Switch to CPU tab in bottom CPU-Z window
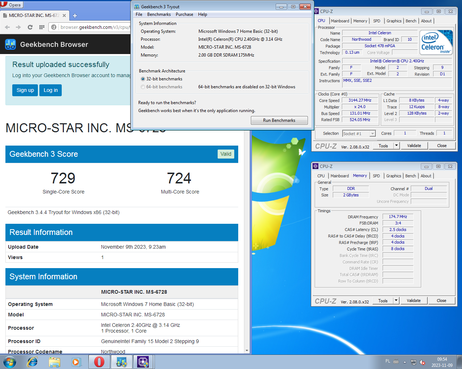 (321, 176)
